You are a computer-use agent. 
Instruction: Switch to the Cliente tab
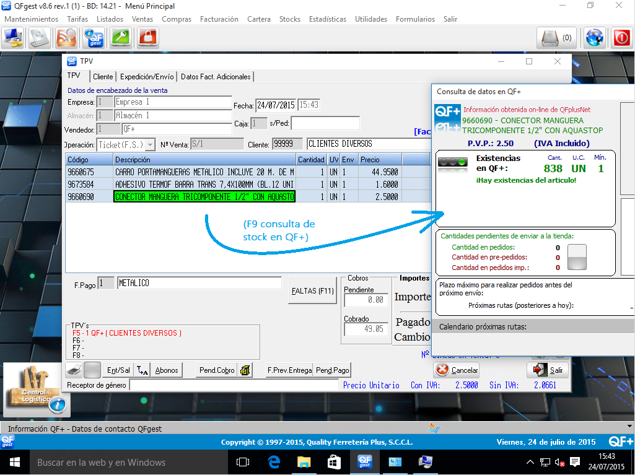point(103,77)
